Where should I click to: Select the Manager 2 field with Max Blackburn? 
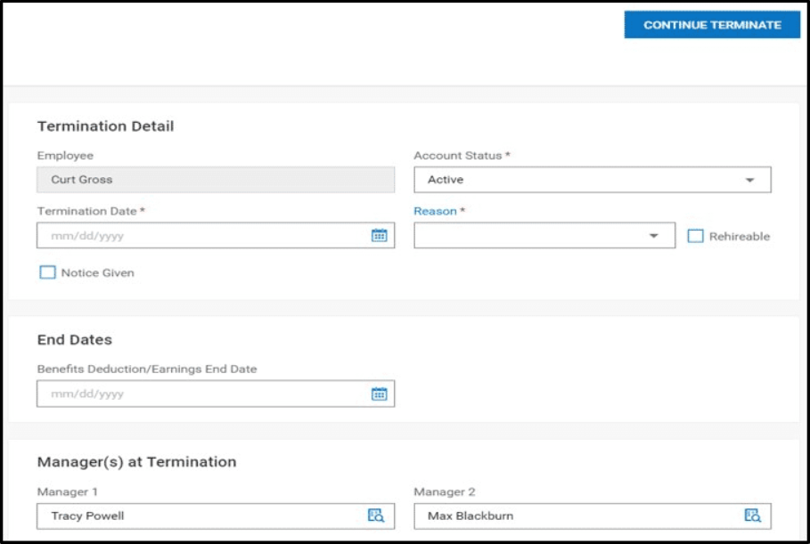592,516
